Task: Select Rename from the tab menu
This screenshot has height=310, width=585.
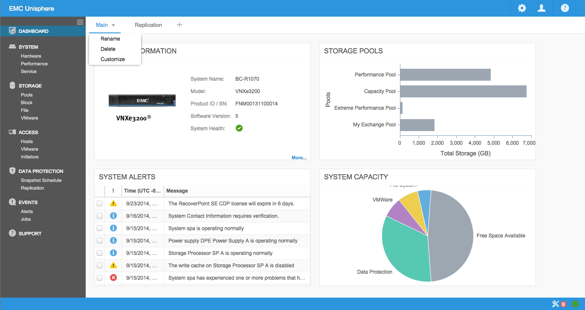Action: point(110,38)
